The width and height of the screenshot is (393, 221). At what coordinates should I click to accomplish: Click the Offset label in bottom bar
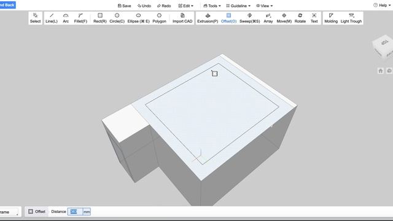(x=40, y=211)
